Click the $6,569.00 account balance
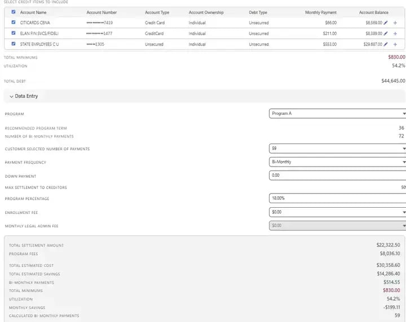This screenshot has width=406, height=322. 374,23
